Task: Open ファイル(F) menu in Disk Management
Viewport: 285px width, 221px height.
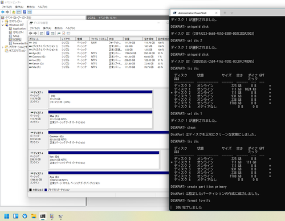Action: (35, 28)
